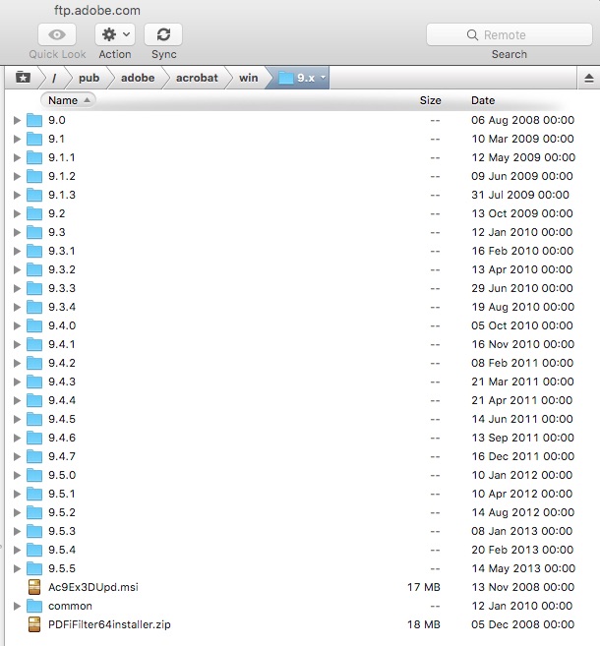Select the 9.3.3 folder icon
This screenshot has width=600, height=646.
(x=34, y=288)
